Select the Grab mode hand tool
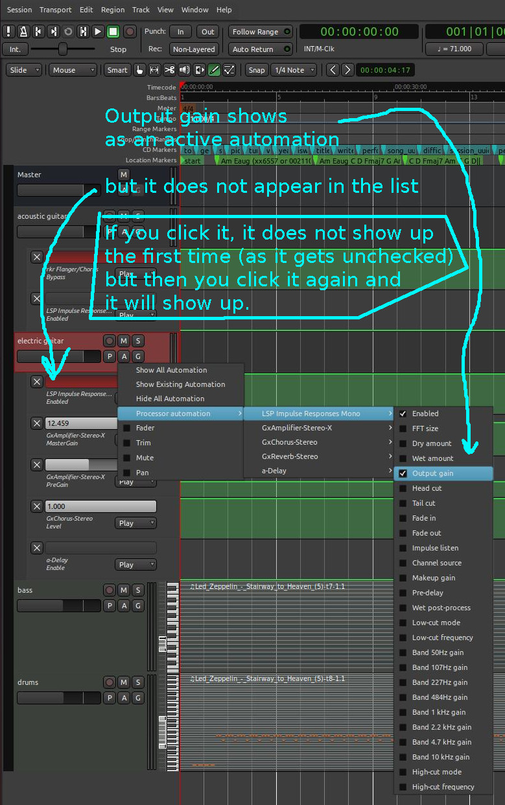This screenshot has height=805, width=505. point(139,70)
